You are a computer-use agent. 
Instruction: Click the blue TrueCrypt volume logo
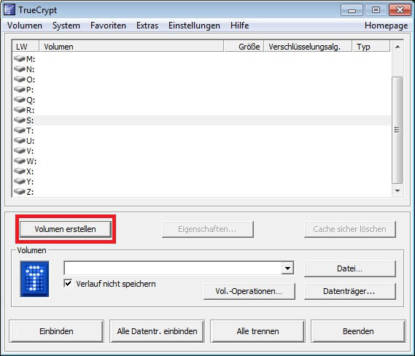click(34, 279)
